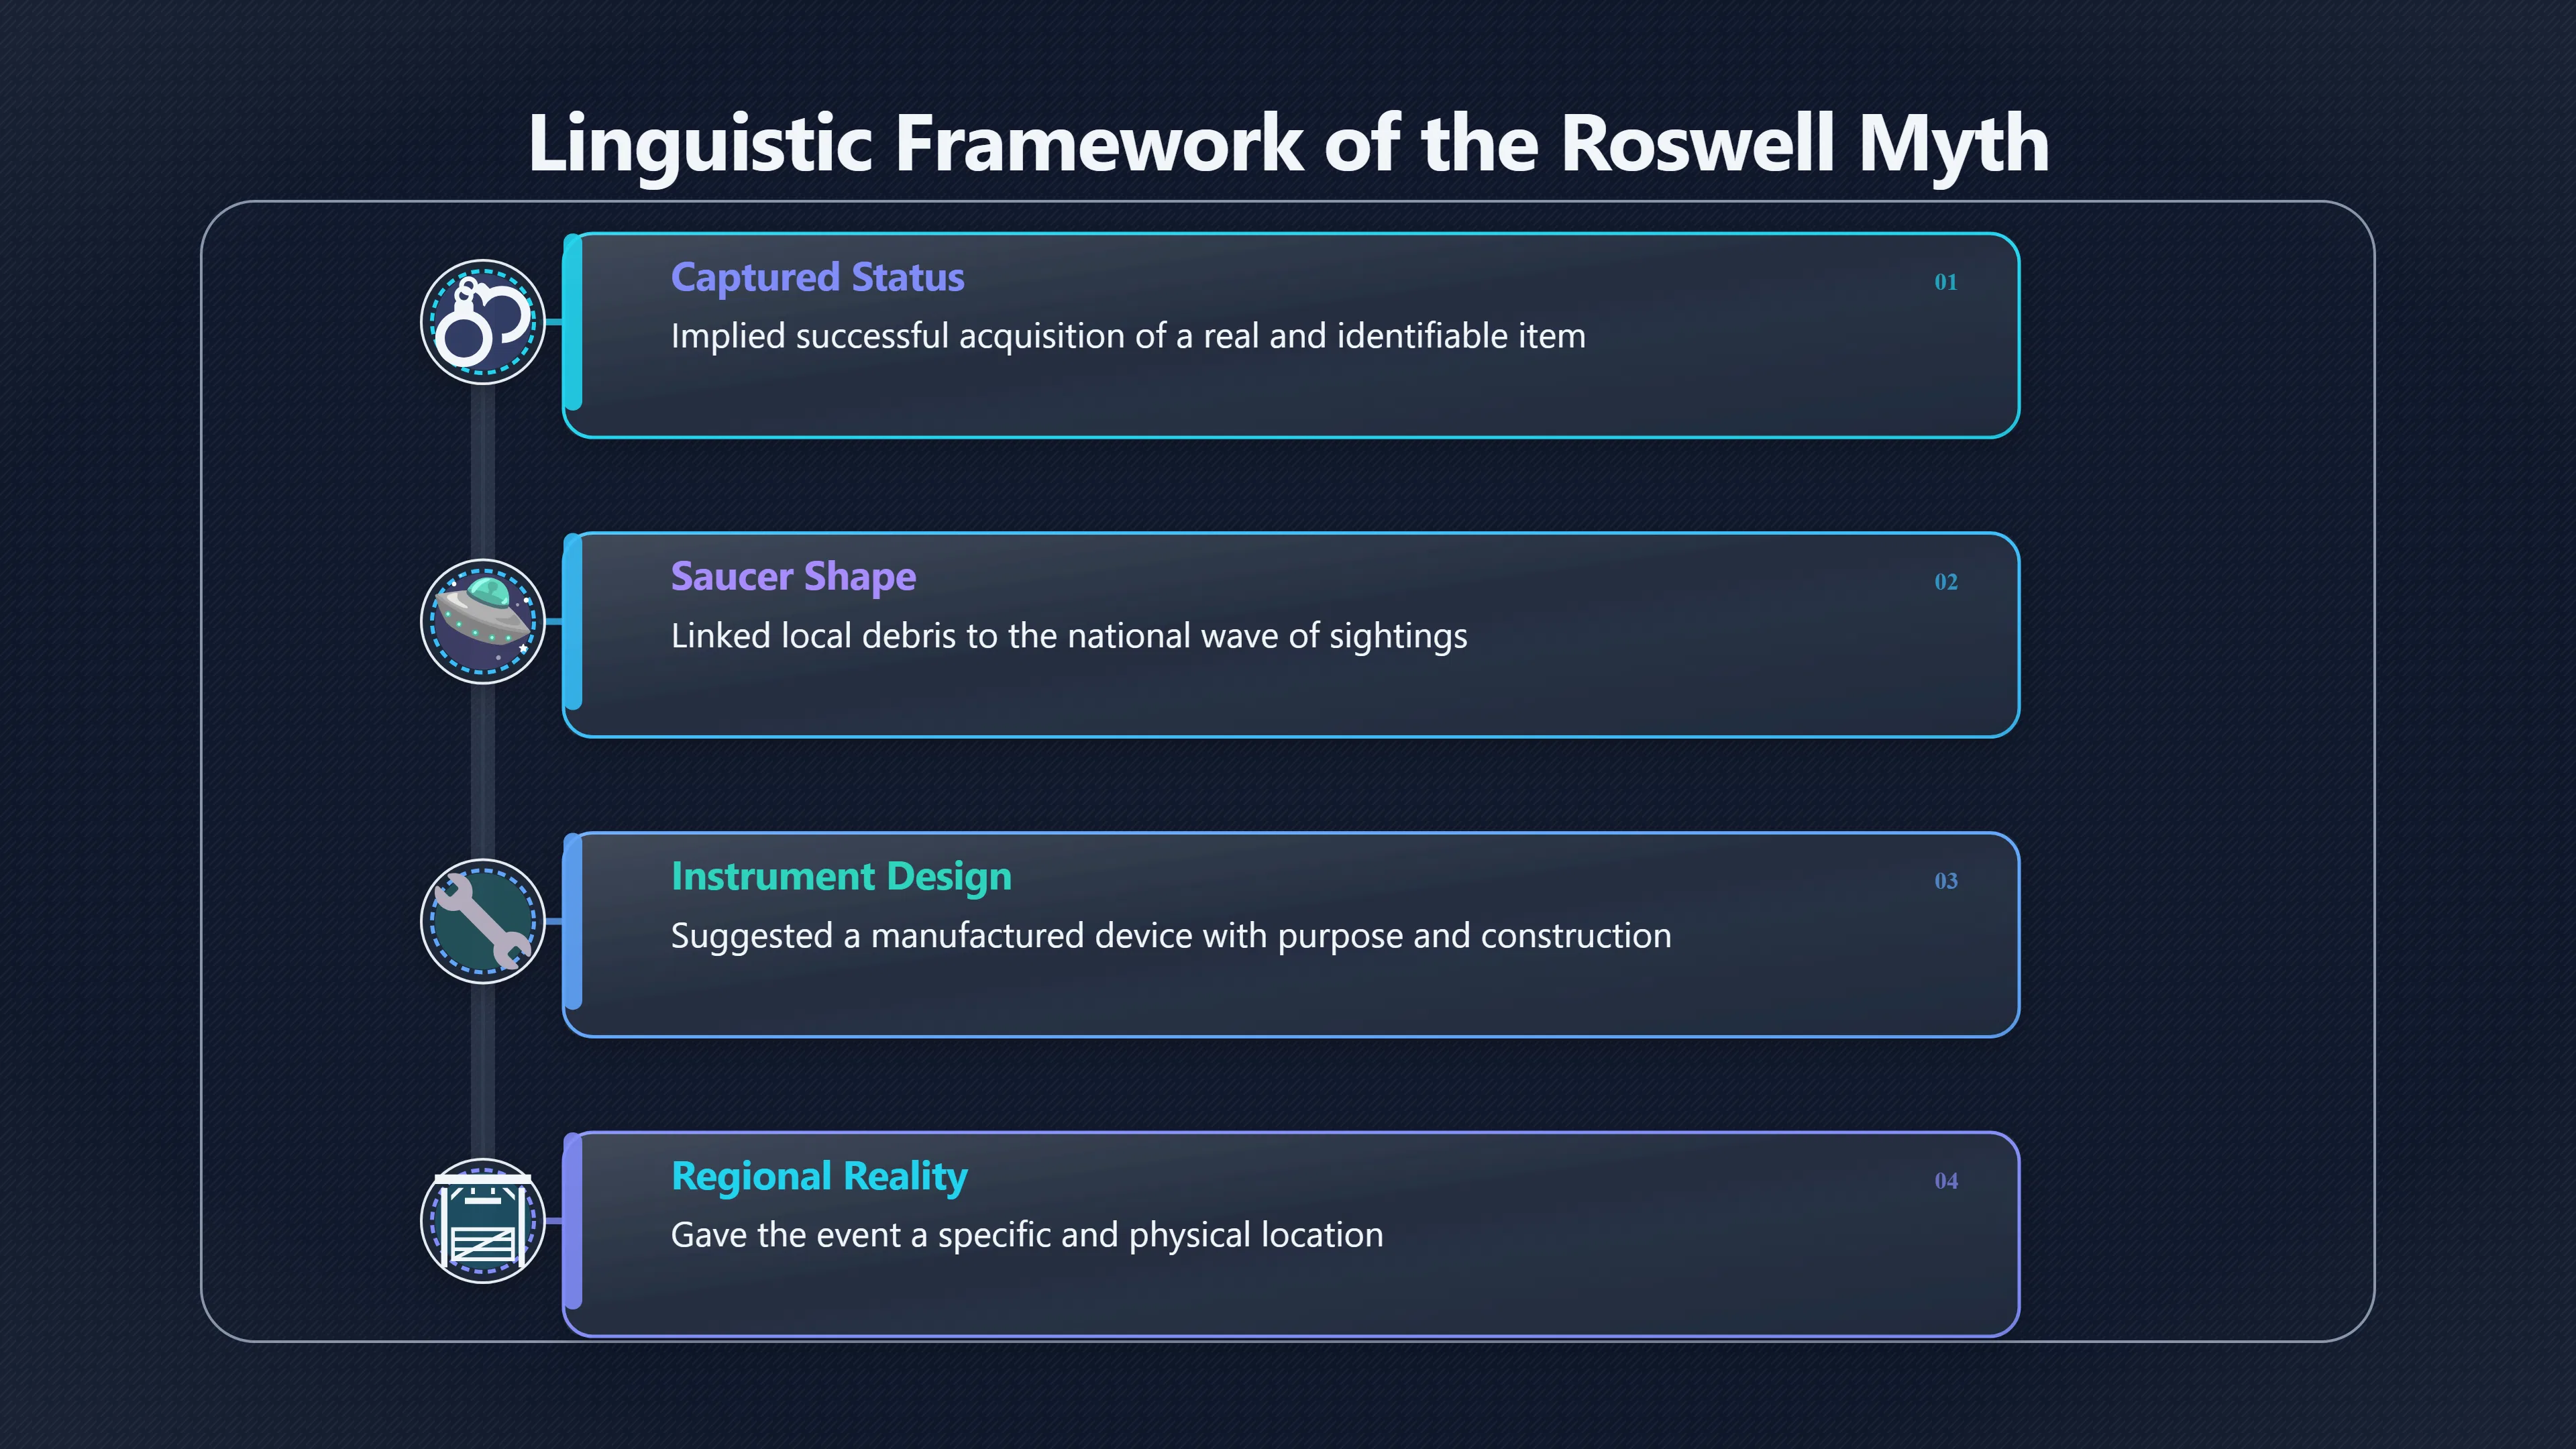Image resolution: width=2576 pixels, height=1449 pixels.
Task: Click the wrench icon for Instrument Design
Action: pyautogui.click(x=483, y=921)
